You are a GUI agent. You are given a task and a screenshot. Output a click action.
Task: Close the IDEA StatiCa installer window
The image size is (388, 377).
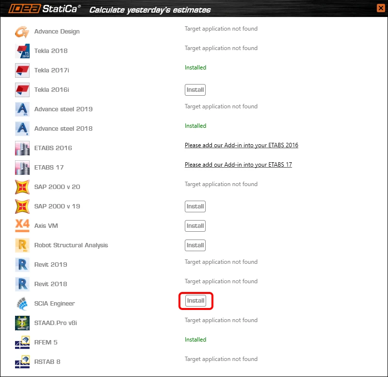(381, 8)
